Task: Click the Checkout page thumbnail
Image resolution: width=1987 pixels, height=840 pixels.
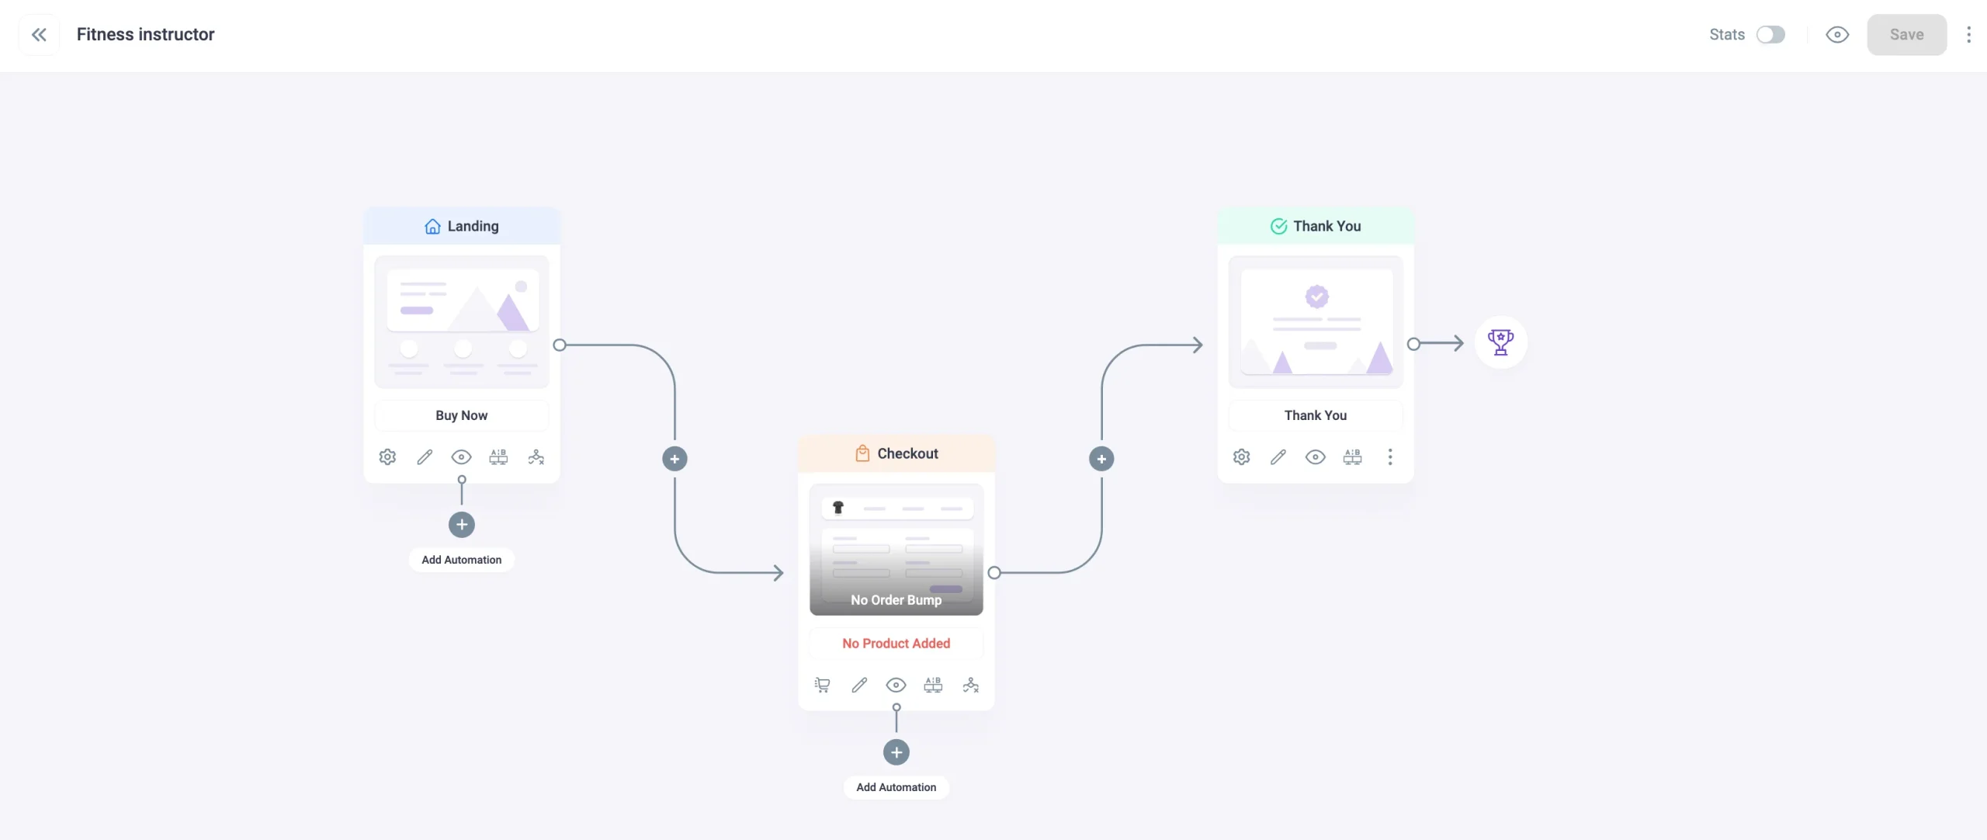Action: click(x=896, y=550)
